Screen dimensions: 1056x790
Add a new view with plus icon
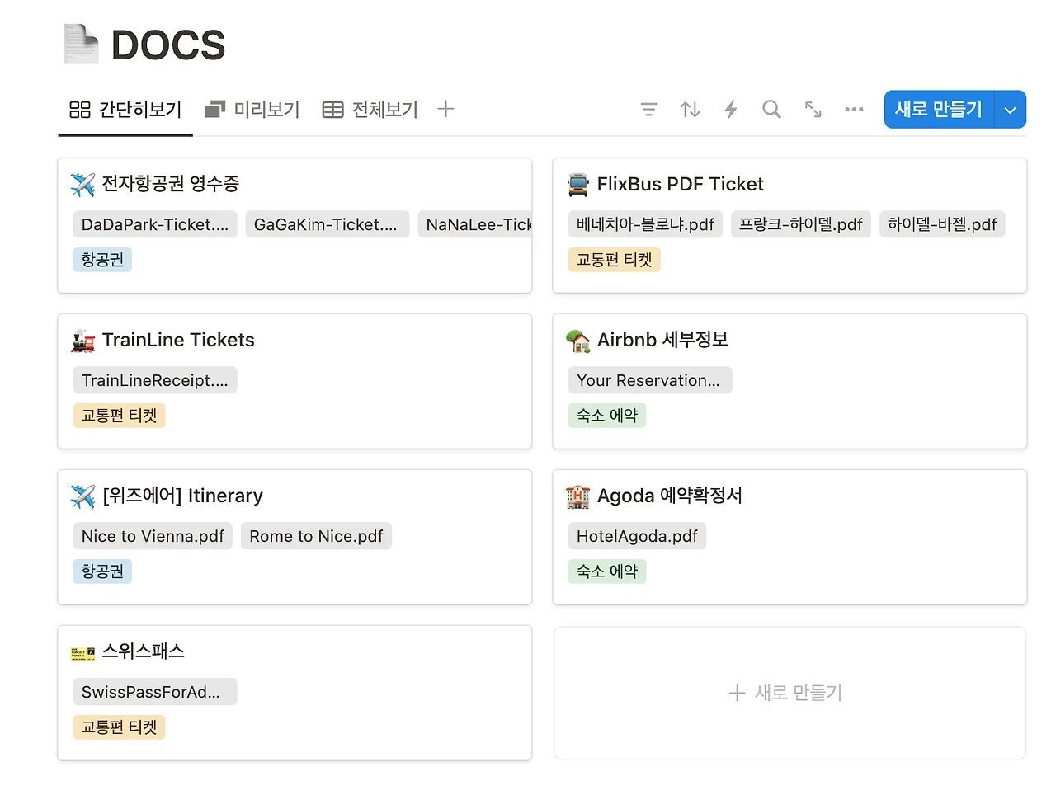pos(445,109)
